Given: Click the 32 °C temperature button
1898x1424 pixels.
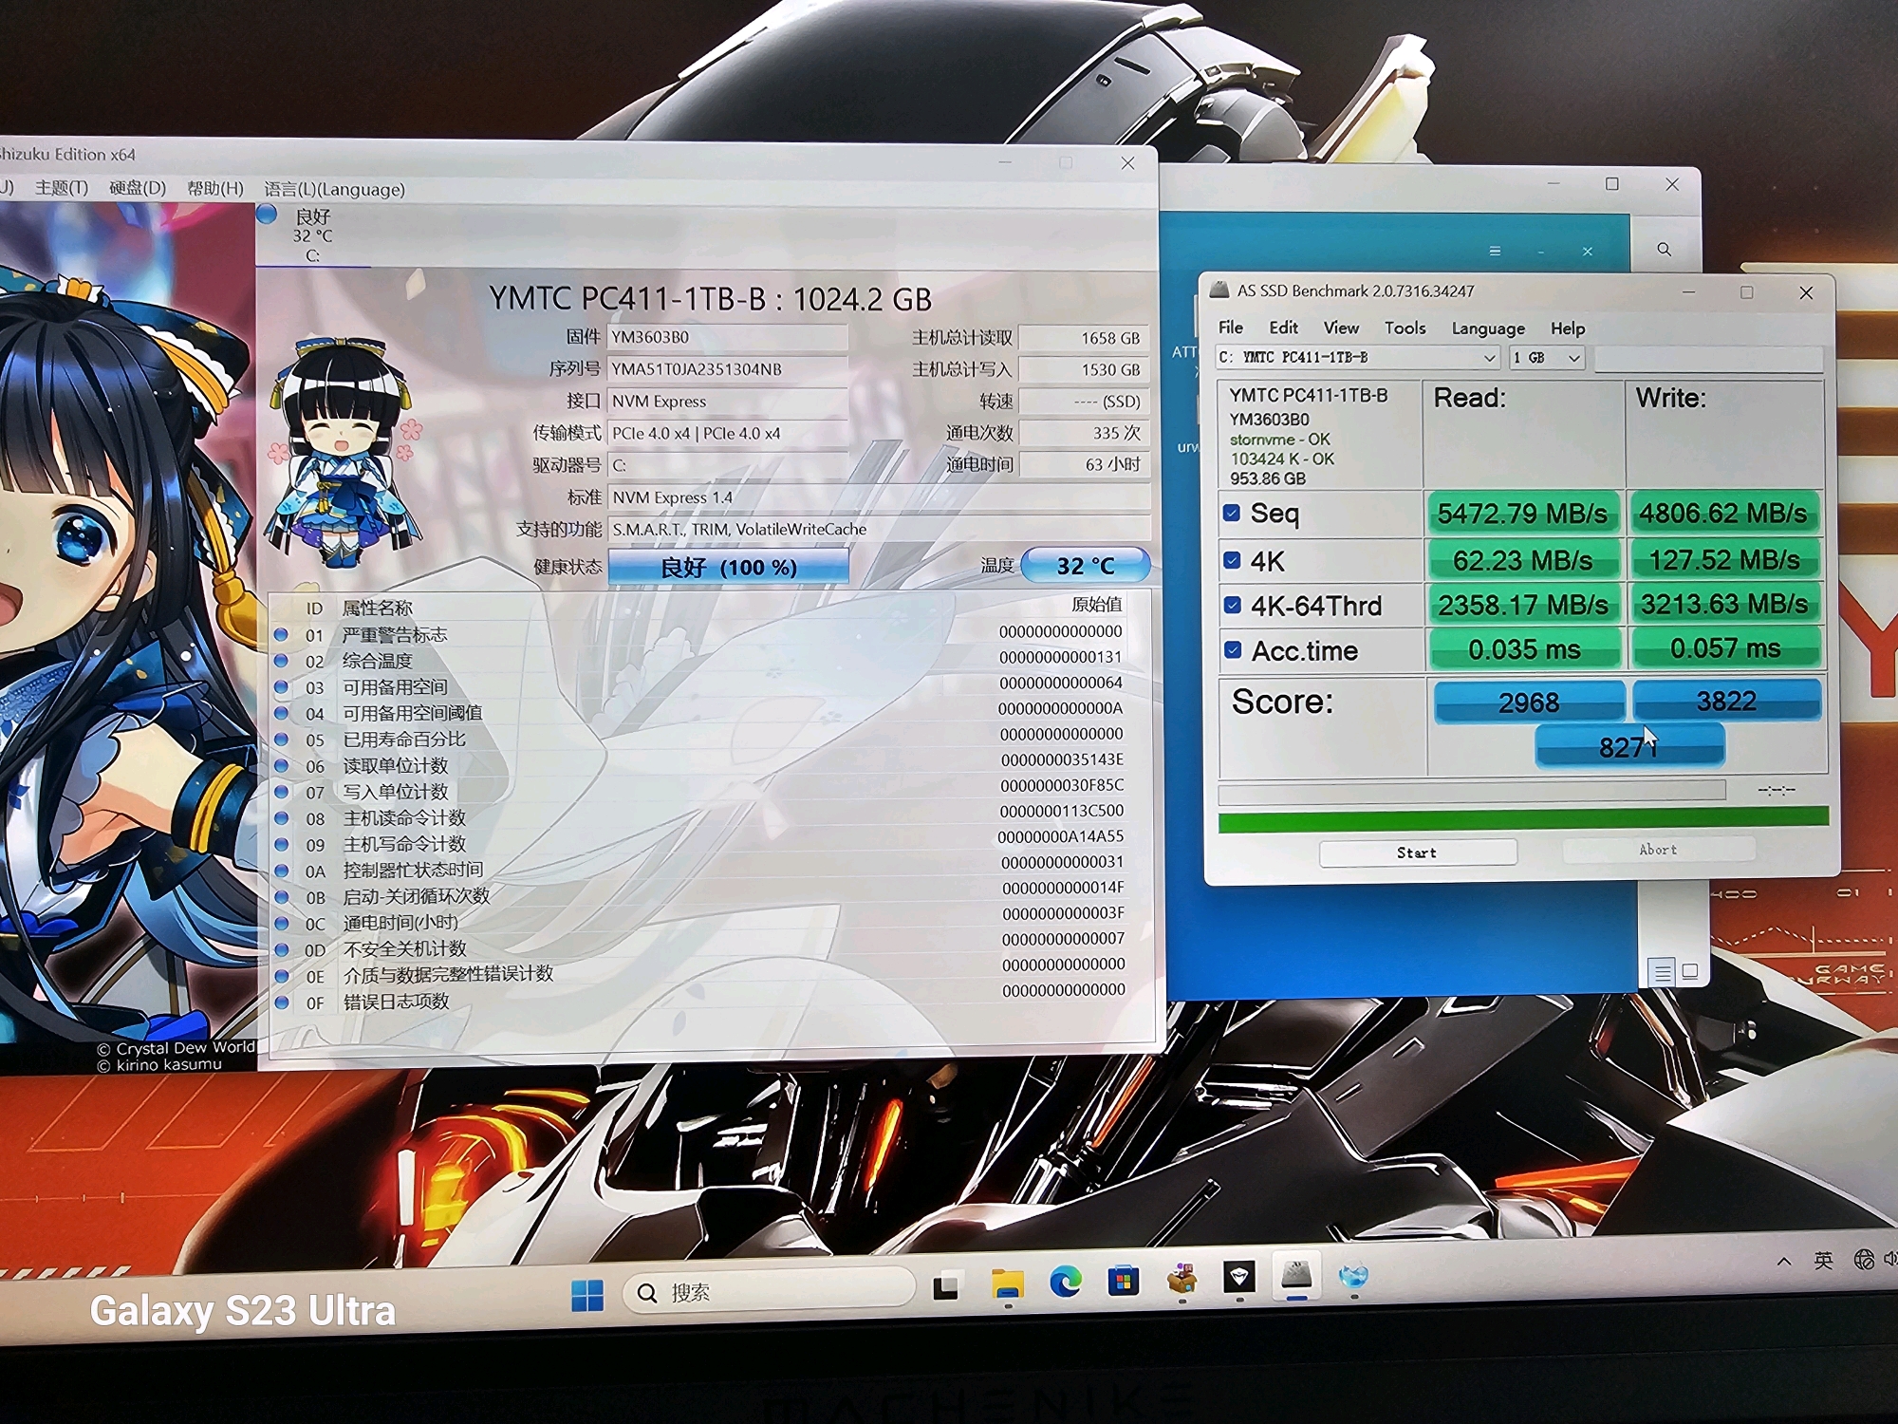Looking at the screenshot, I should [x=1086, y=566].
